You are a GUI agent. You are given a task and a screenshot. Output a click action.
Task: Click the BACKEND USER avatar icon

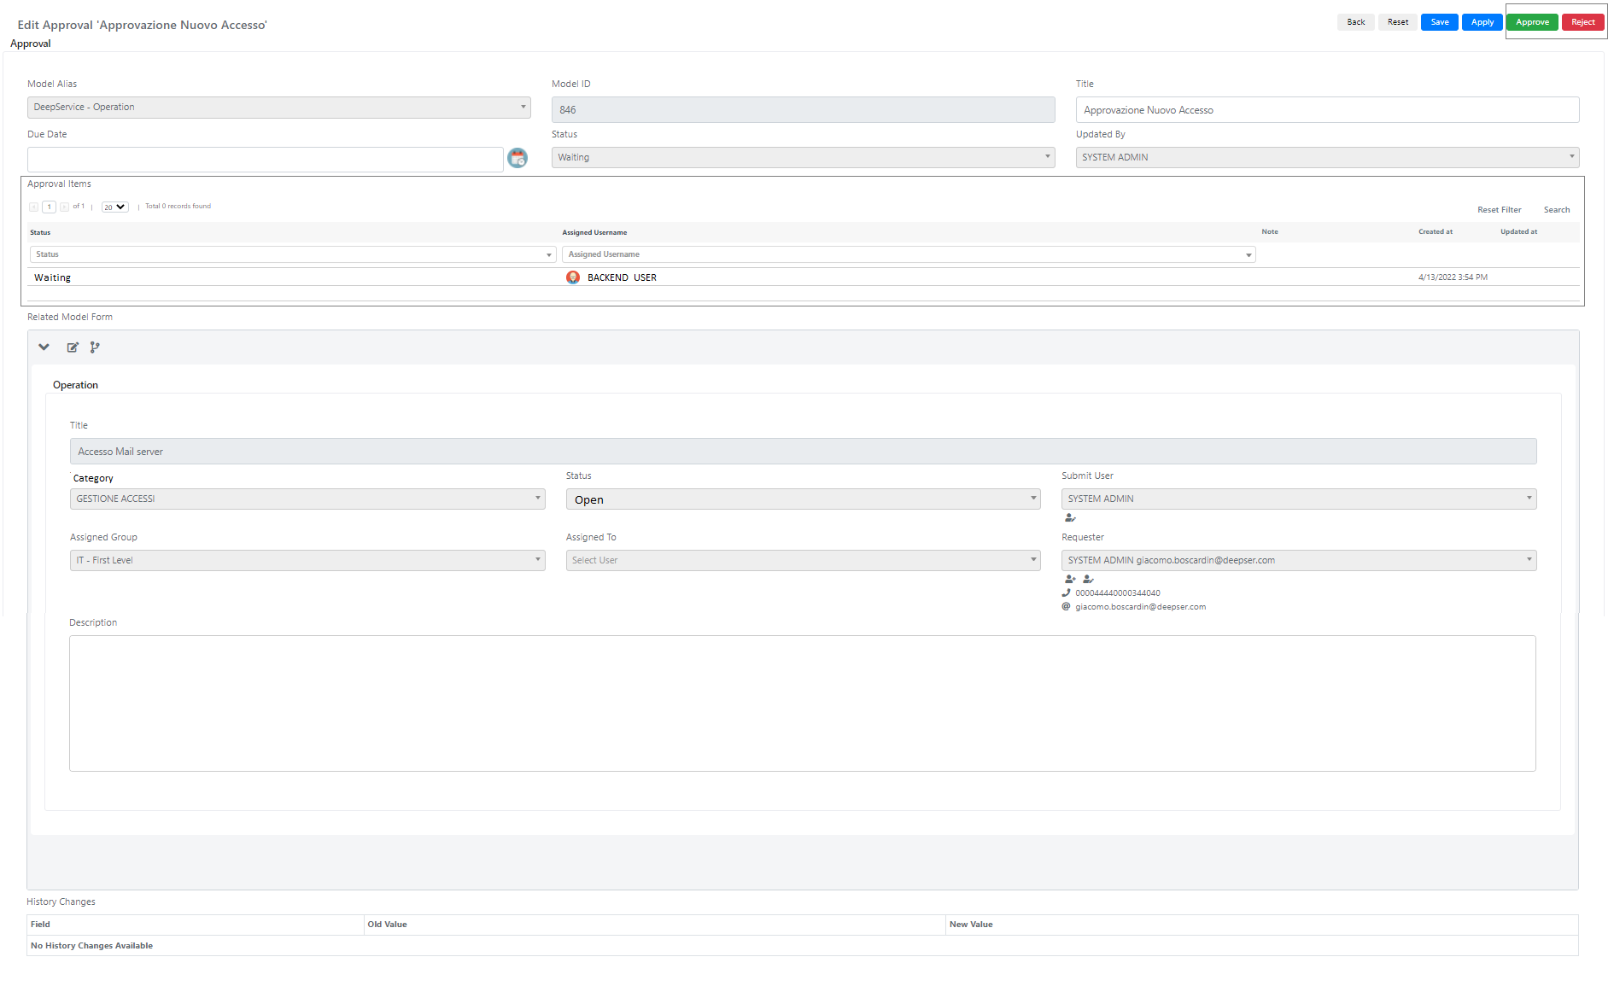pyautogui.click(x=573, y=277)
